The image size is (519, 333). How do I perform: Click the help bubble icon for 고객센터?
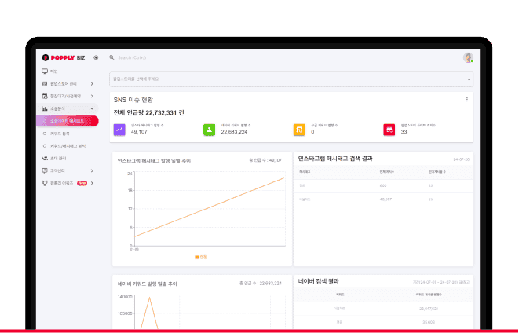click(45, 170)
